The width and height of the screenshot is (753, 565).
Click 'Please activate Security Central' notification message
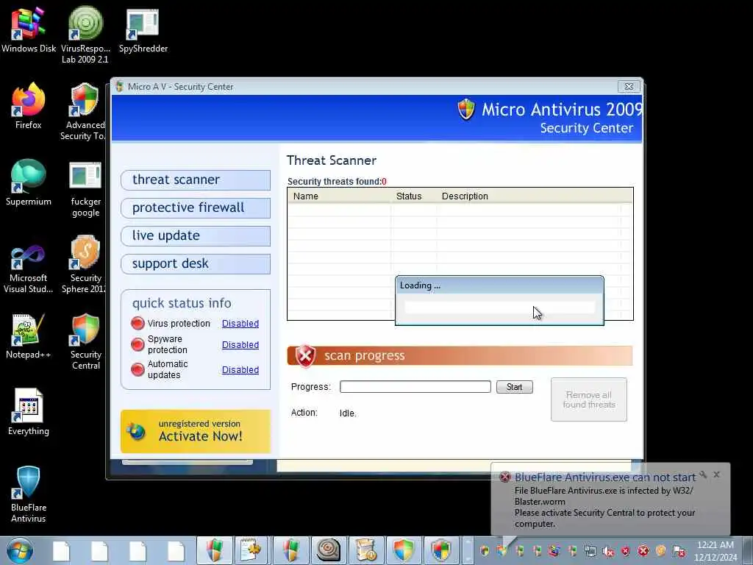pos(604,518)
